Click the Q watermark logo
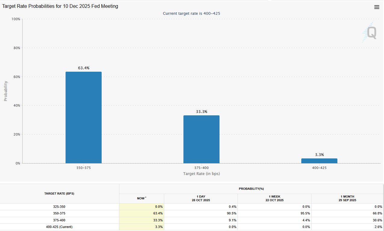 click(x=369, y=33)
